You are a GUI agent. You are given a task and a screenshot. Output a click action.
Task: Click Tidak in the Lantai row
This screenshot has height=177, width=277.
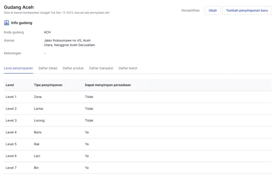pyautogui.click(x=89, y=109)
